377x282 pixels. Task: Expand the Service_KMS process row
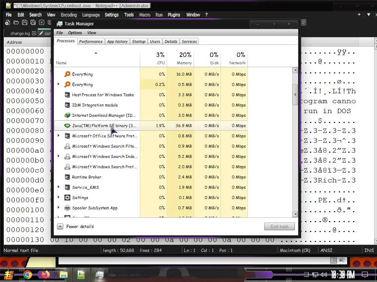(58, 187)
